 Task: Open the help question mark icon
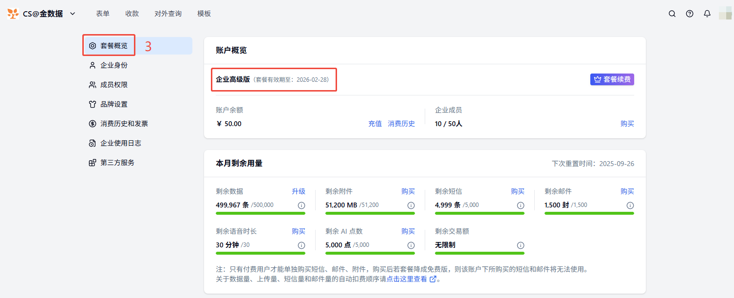pyautogui.click(x=690, y=14)
